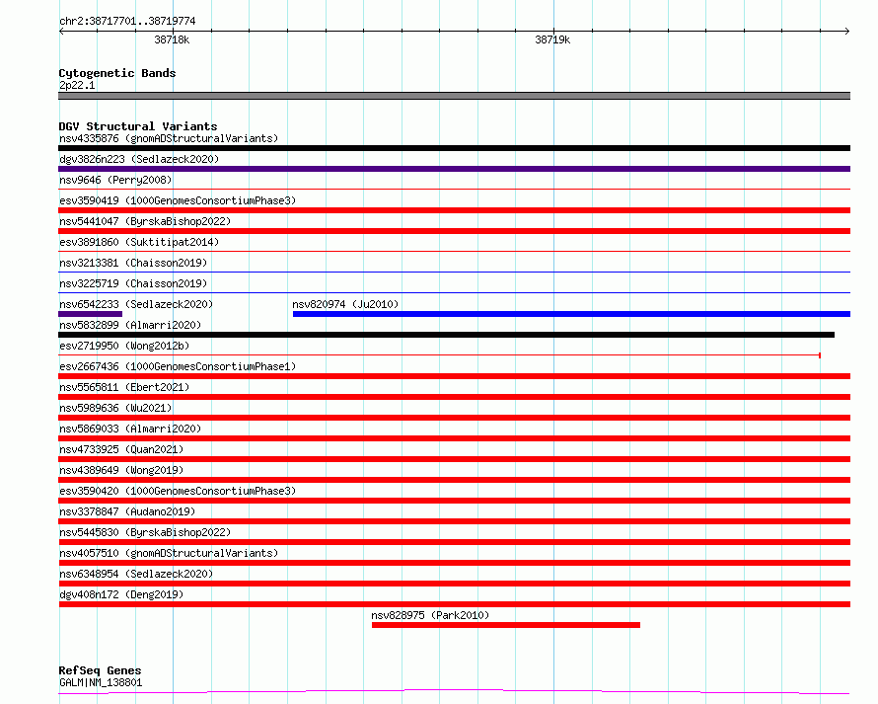The height and width of the screenshot is (704, 878).
Task: Open nsv3213381 Chaisson2019 variant label
Action: pos(133,263)
